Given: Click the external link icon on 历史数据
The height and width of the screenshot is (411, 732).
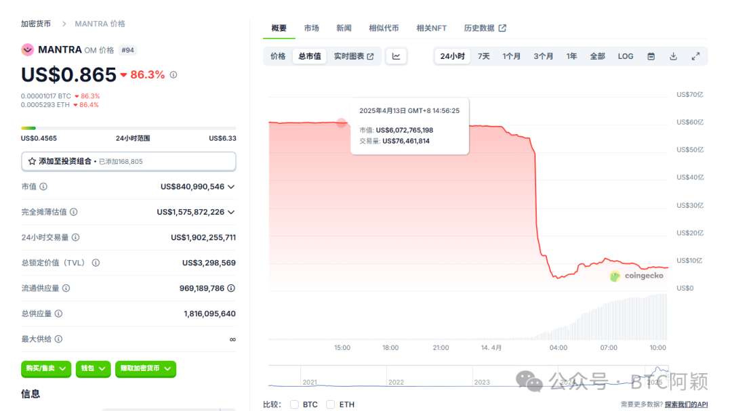Looking at the screenshot, I should coord(502,28).
